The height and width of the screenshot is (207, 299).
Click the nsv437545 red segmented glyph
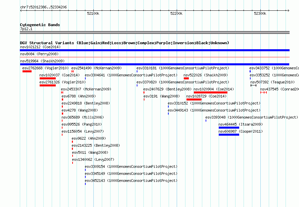(263, 92)
